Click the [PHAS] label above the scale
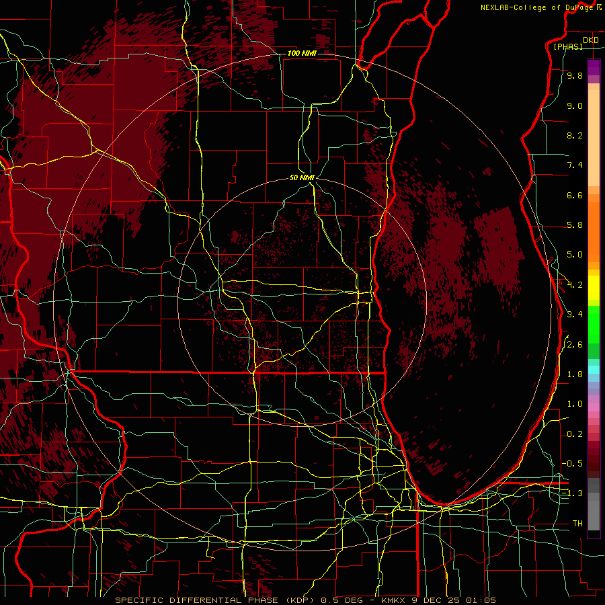This screenshot has height=605, width=605. pos(568,46)
